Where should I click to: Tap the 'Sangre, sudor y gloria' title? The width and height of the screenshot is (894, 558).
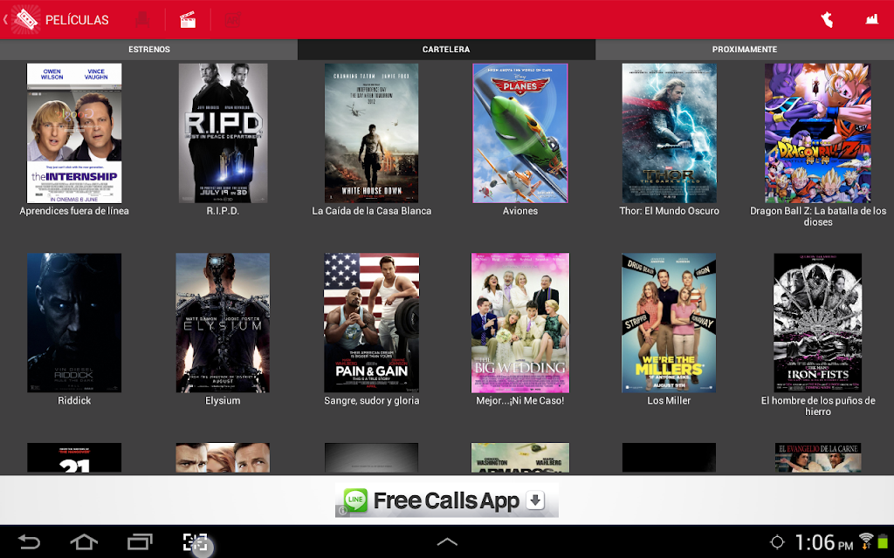(x=372, y=400)
